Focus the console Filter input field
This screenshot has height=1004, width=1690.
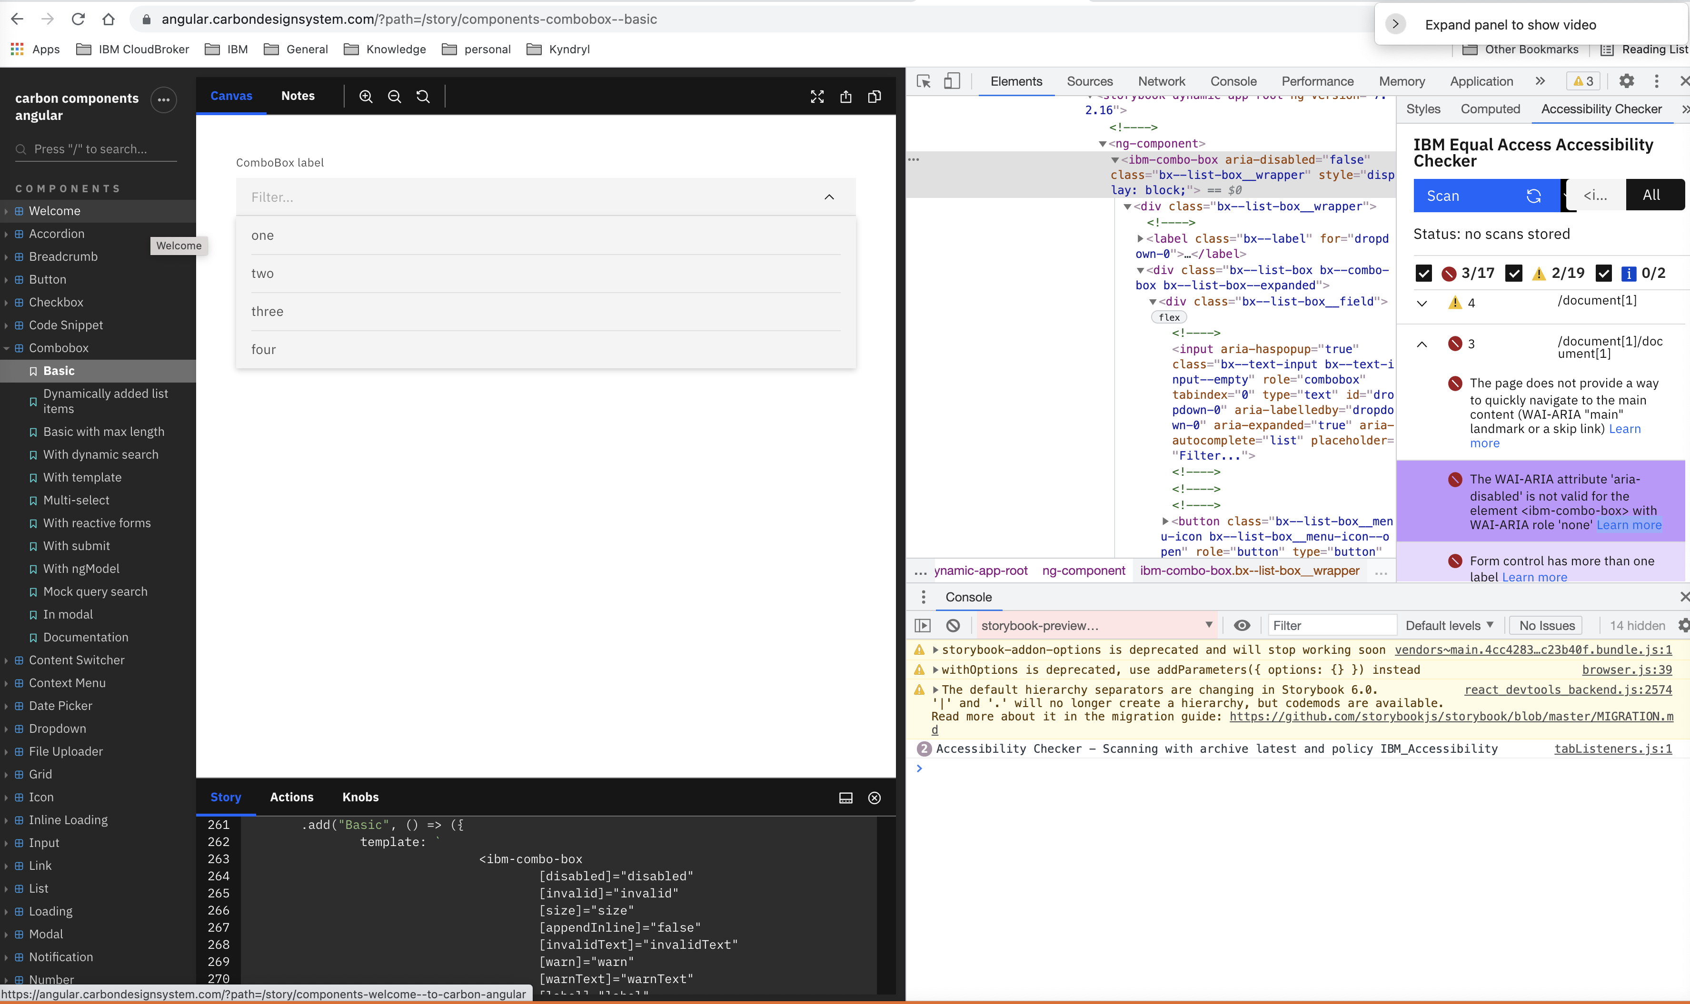[1332, 624]
